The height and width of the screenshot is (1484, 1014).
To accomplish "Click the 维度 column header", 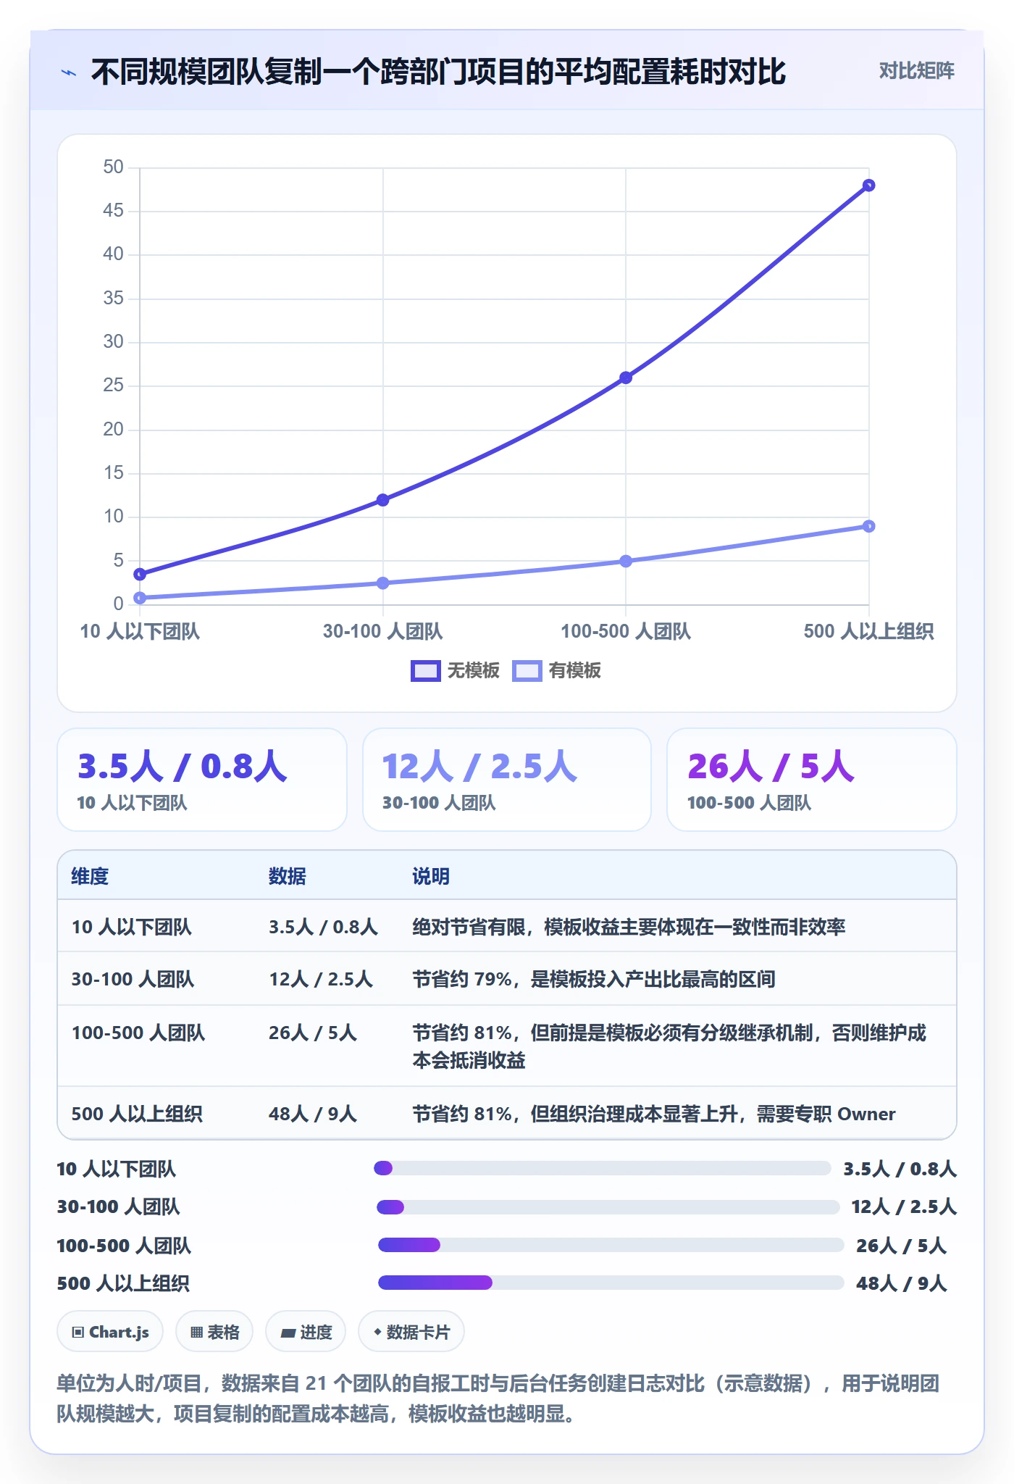I will click(x=90, y=876).
